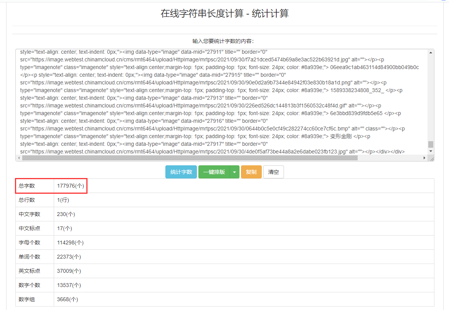Click the value 3668(个)
Viewport: 449px width, 310px height.
click(x=68, y=299)
